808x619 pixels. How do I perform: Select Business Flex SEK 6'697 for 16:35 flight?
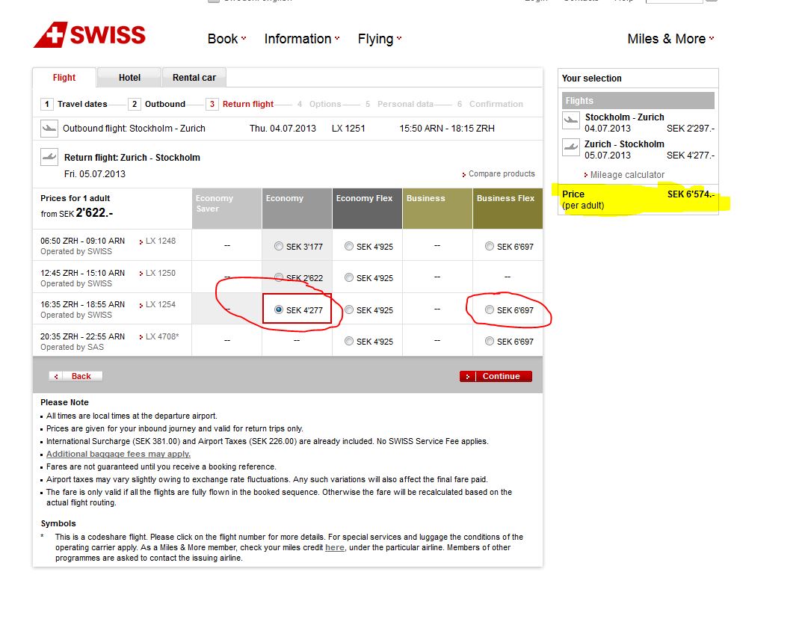490,309
